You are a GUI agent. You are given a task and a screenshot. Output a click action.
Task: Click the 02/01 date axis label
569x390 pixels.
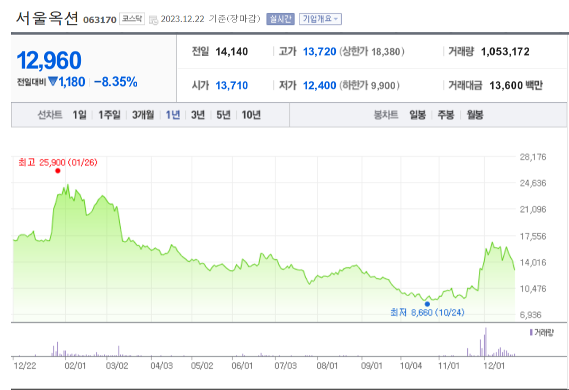tap(75, 365)
